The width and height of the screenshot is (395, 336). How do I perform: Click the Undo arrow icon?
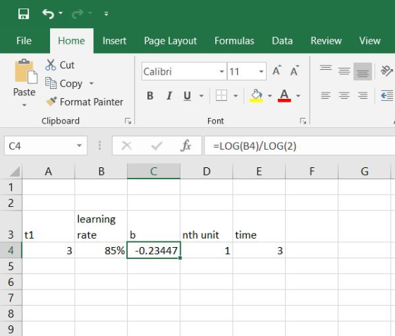(48, 13)
